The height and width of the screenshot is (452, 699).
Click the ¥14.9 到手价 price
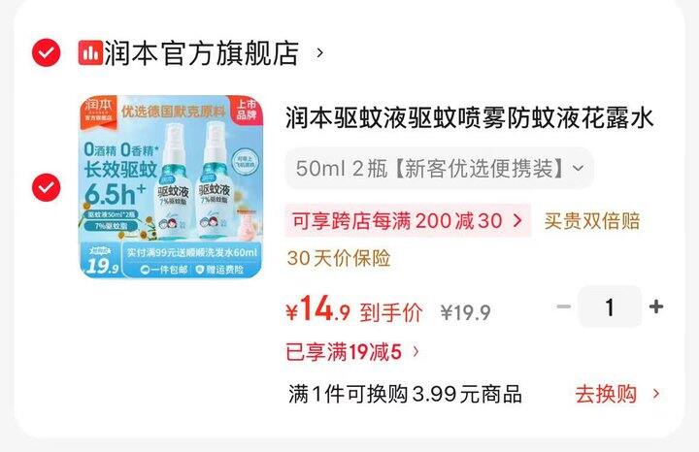tap(354, 310)
